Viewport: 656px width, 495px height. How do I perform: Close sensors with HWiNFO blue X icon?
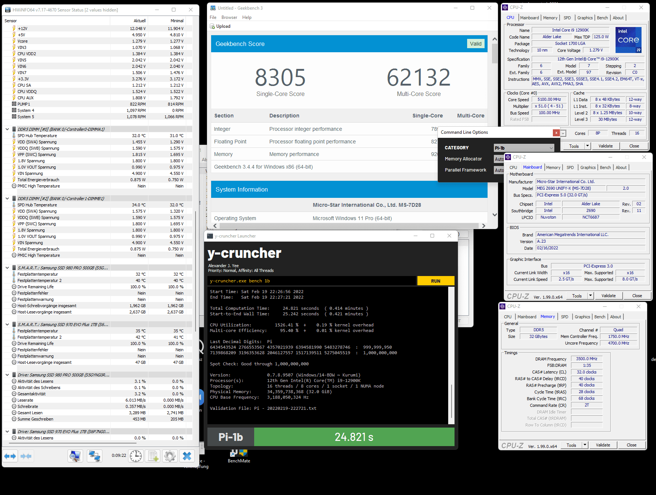tap(187, 456)
